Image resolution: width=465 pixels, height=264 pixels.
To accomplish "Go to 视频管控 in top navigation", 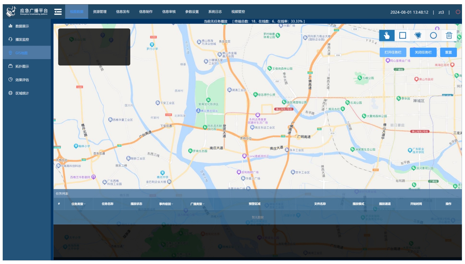I will (238, 12).
